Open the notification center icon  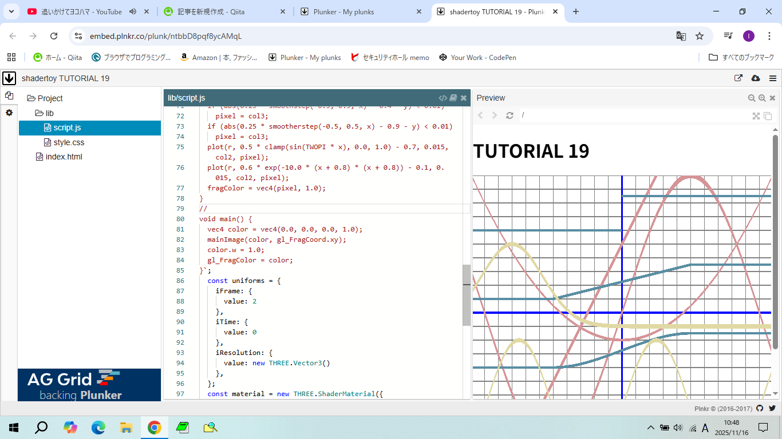tap(763, 428)
